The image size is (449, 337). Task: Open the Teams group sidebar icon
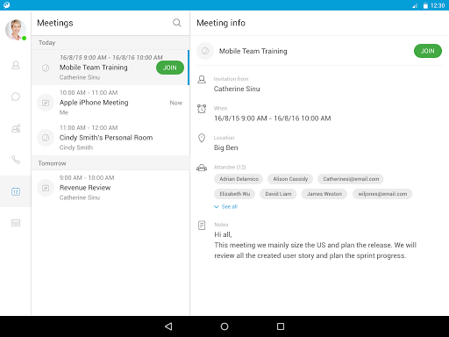point(16,128)
